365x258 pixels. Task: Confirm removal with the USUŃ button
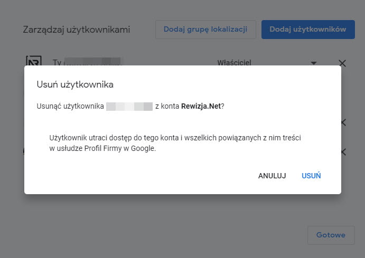point(311,176)
